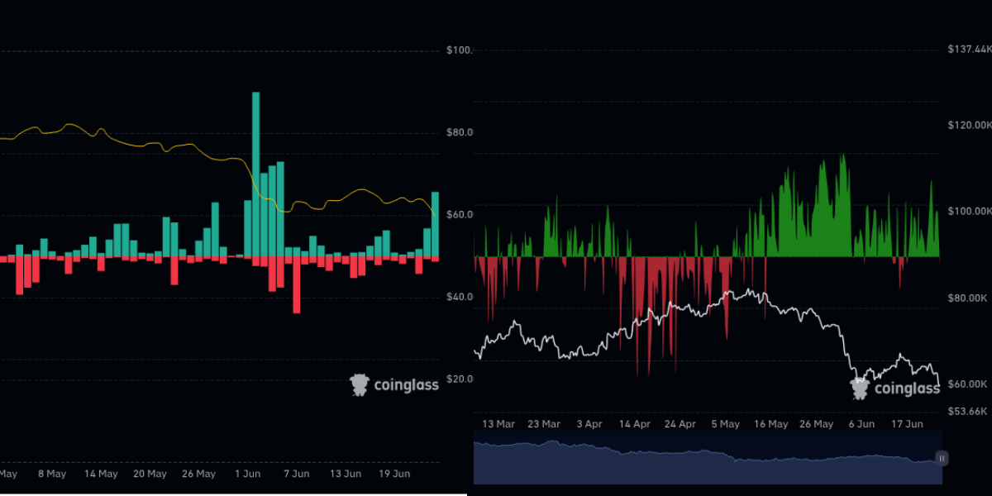Screen dimensions: 992x496
Task: Click the '$60.0' axis value in the left chart
Action: [x=459, y=214]
